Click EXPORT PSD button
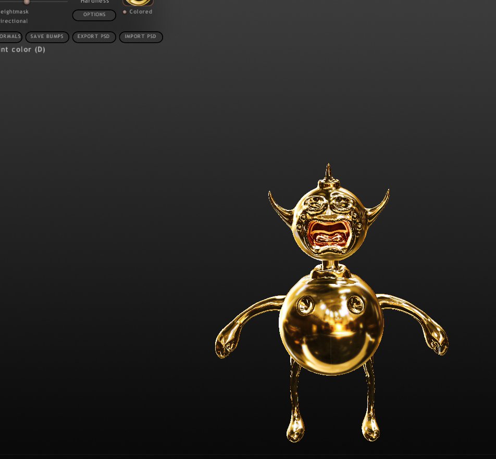Viewport: 496px width, 459px height. (94, 36)
